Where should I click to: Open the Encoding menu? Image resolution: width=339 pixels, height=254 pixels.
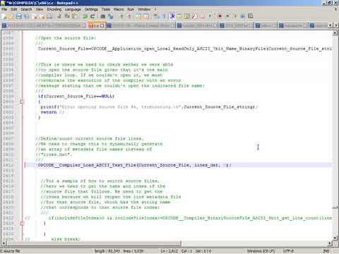pyautogui.click(x=54, y=9)
